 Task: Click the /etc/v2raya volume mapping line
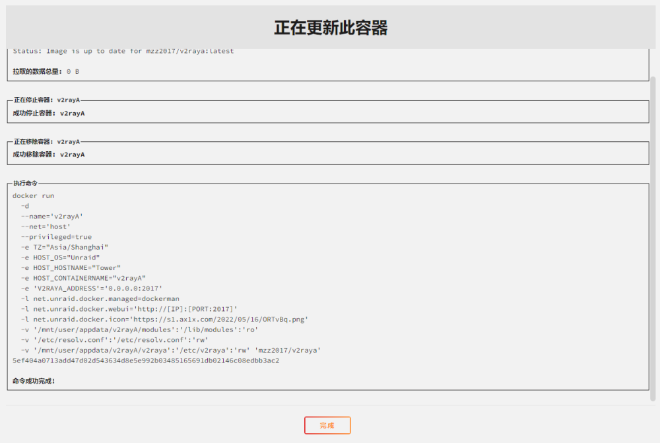tap(171, 351)
